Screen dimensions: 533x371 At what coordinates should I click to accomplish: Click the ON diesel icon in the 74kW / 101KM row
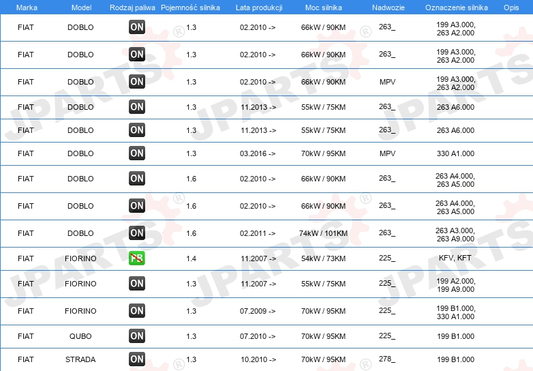click(x=137, y=233)
